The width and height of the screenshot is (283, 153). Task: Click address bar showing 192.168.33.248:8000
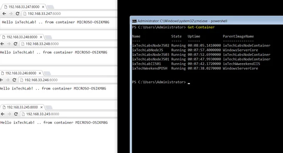pyautogui.click(x=69, y=44)
